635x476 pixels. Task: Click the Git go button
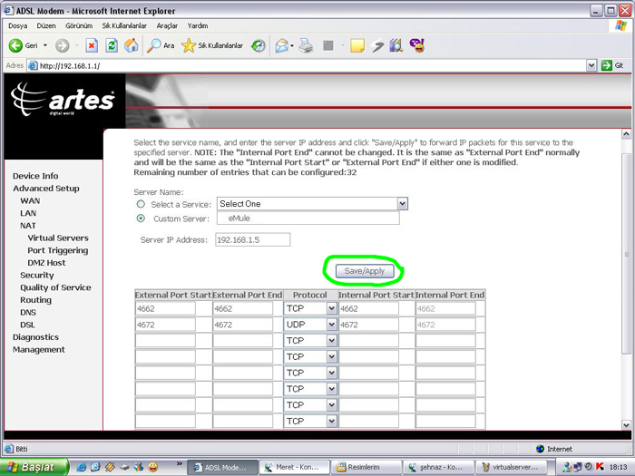(612, 65)
